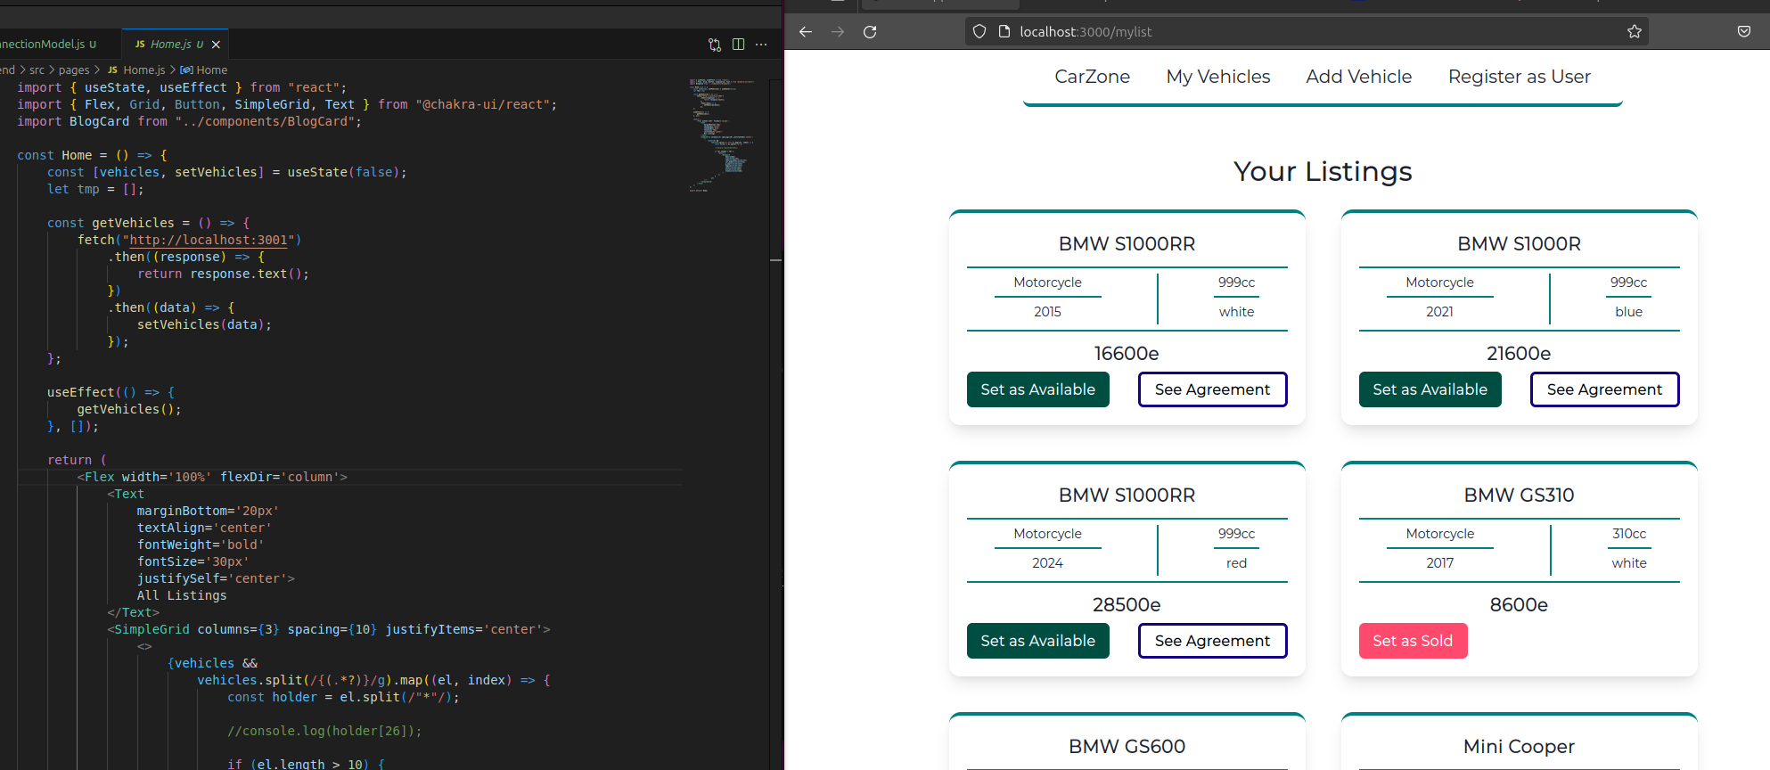This screenshot has width=1770, height=770.
Task: Set the BMW GS310 as Sold
Action: pos(1413,641)
